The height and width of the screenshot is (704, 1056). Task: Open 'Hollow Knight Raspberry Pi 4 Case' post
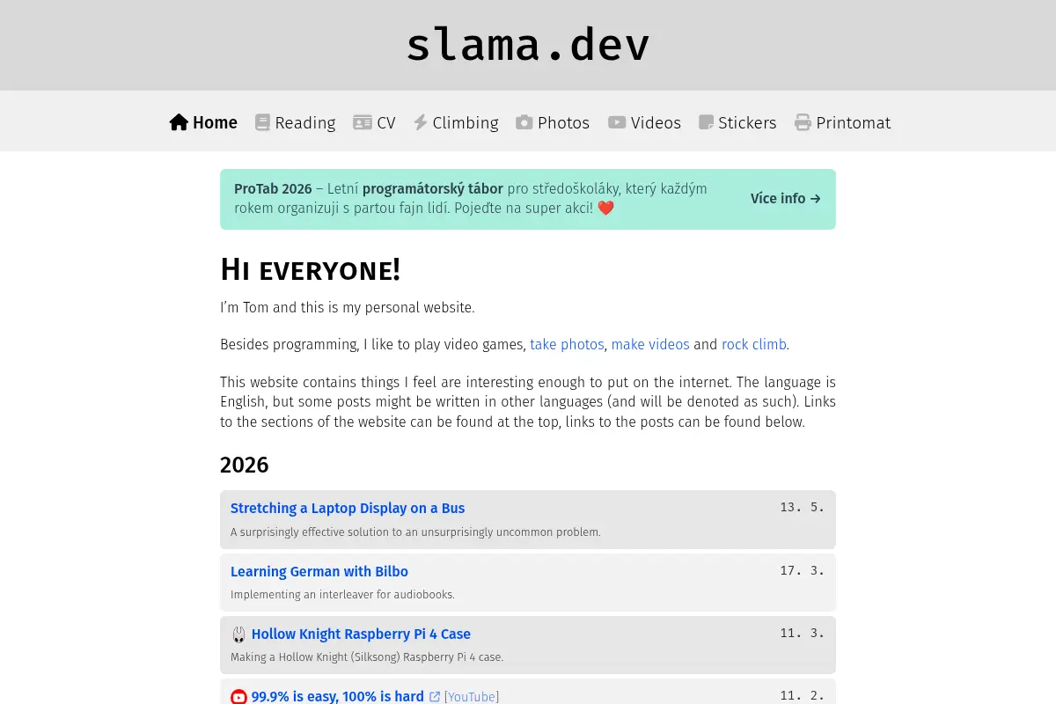pos(361,634)
